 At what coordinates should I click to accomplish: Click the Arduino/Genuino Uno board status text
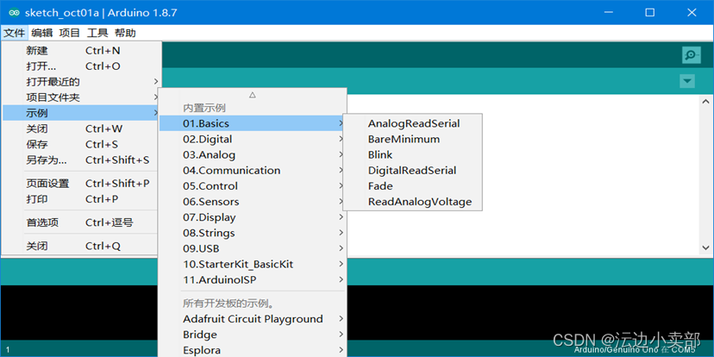[635, 350]
